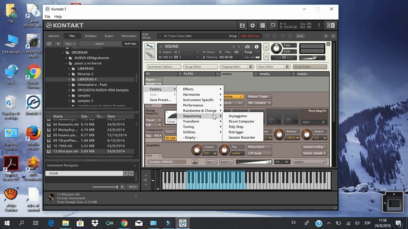Toggle Edit all Groups
The height and width of the screenshot is (229, 408).
251,36
